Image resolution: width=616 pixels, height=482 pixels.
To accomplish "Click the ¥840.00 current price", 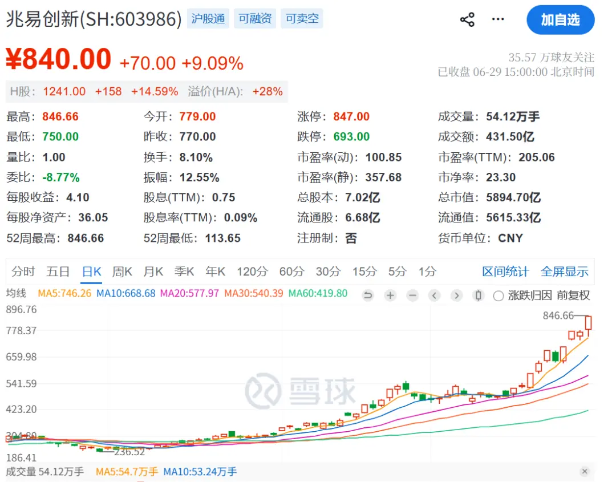I will [x=59, y=59].
